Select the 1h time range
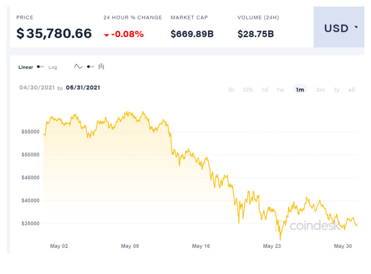 click(231, 89)
